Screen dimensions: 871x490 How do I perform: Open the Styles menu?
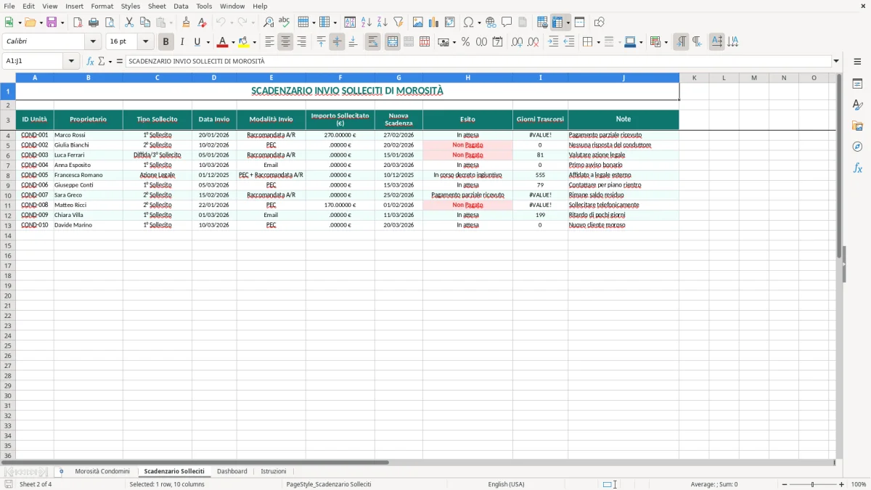131,6
